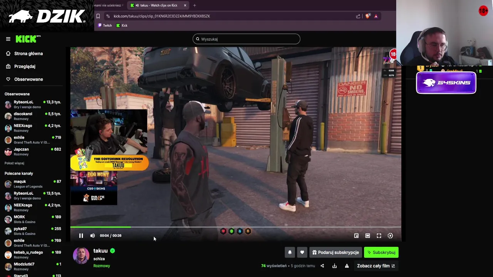Click the kick.com URL in the address bar

pos(162,16)
